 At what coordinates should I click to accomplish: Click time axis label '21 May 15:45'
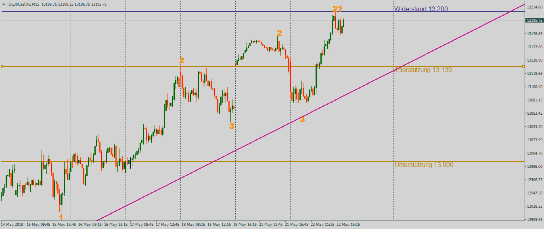(x=297, y=225)
